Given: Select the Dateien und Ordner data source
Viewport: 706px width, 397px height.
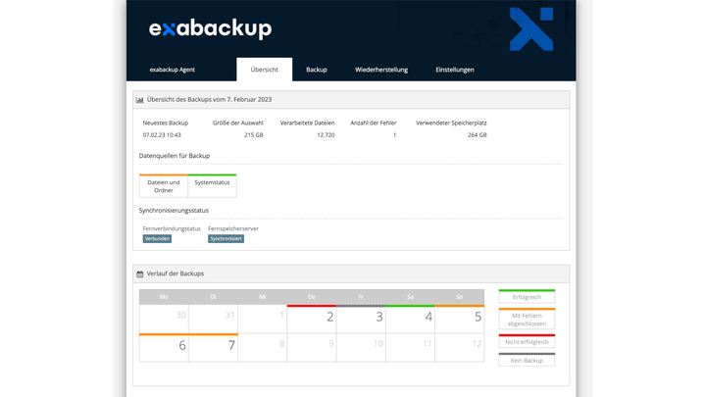Looking at the screenshot, I should tap(164, 186).
